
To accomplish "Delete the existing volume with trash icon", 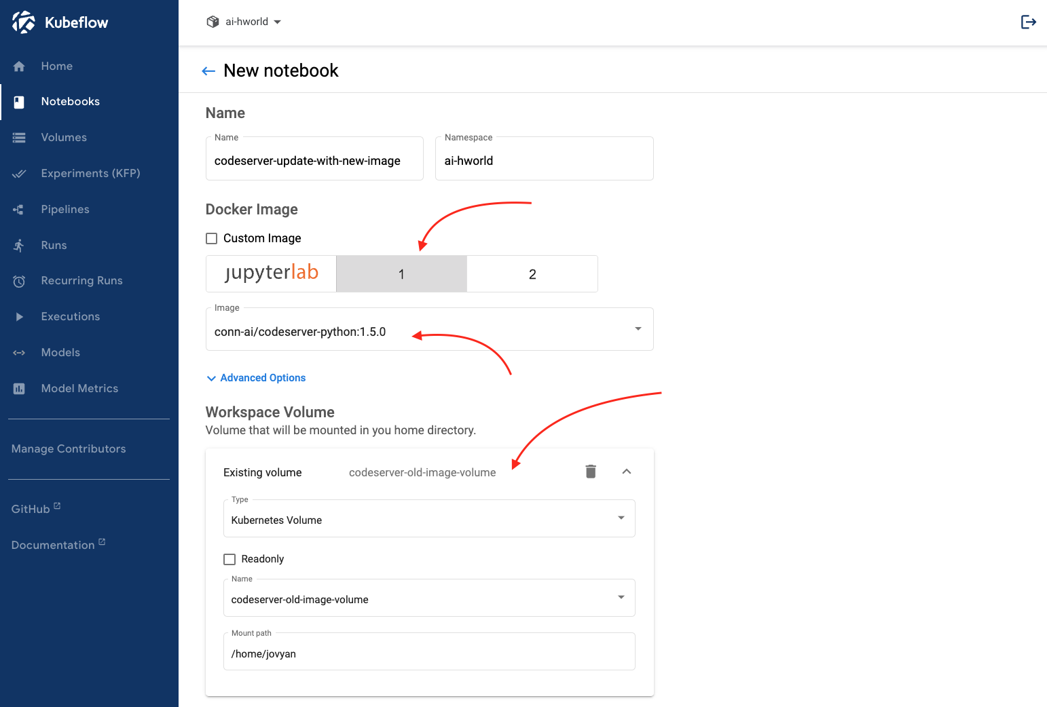I will (x=591, y=472).
